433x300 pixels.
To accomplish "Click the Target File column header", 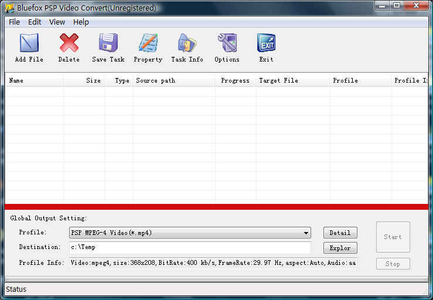I will (293, 81).
